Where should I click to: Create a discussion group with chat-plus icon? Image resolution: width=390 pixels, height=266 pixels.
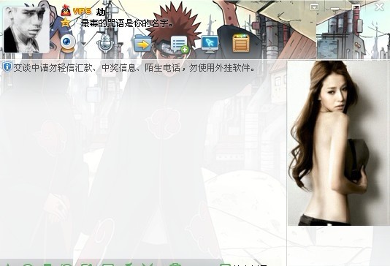pyautogui.click(x=179, y=45)
